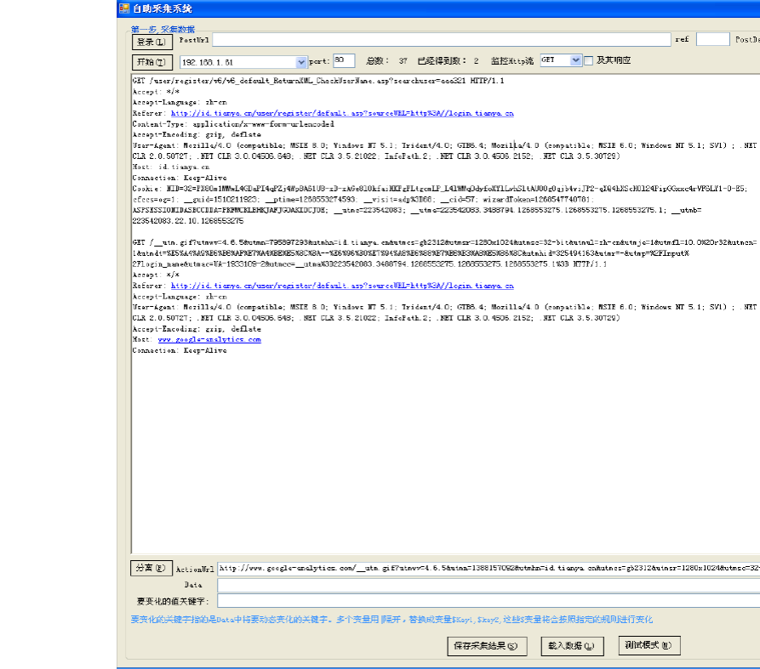Expand the IP address 192.168.1.61 dropdown
Screen dimensions: 760x669
click(301, 62)
